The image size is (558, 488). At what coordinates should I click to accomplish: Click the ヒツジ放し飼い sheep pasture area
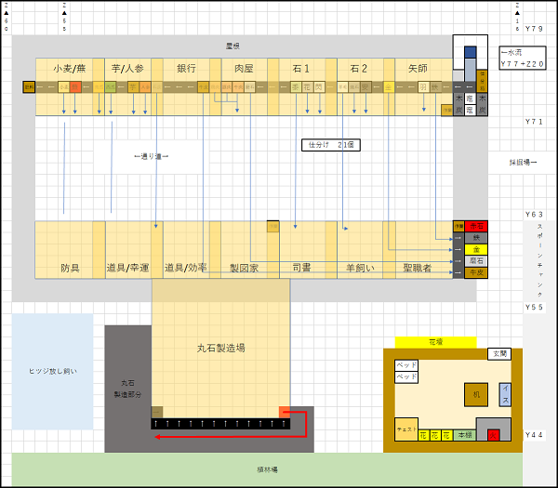pyautogui.click(x=53, y=371)
